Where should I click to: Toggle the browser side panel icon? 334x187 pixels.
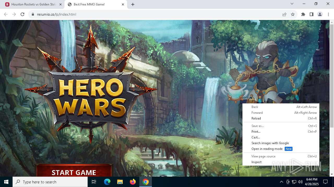tap(312, 14)
